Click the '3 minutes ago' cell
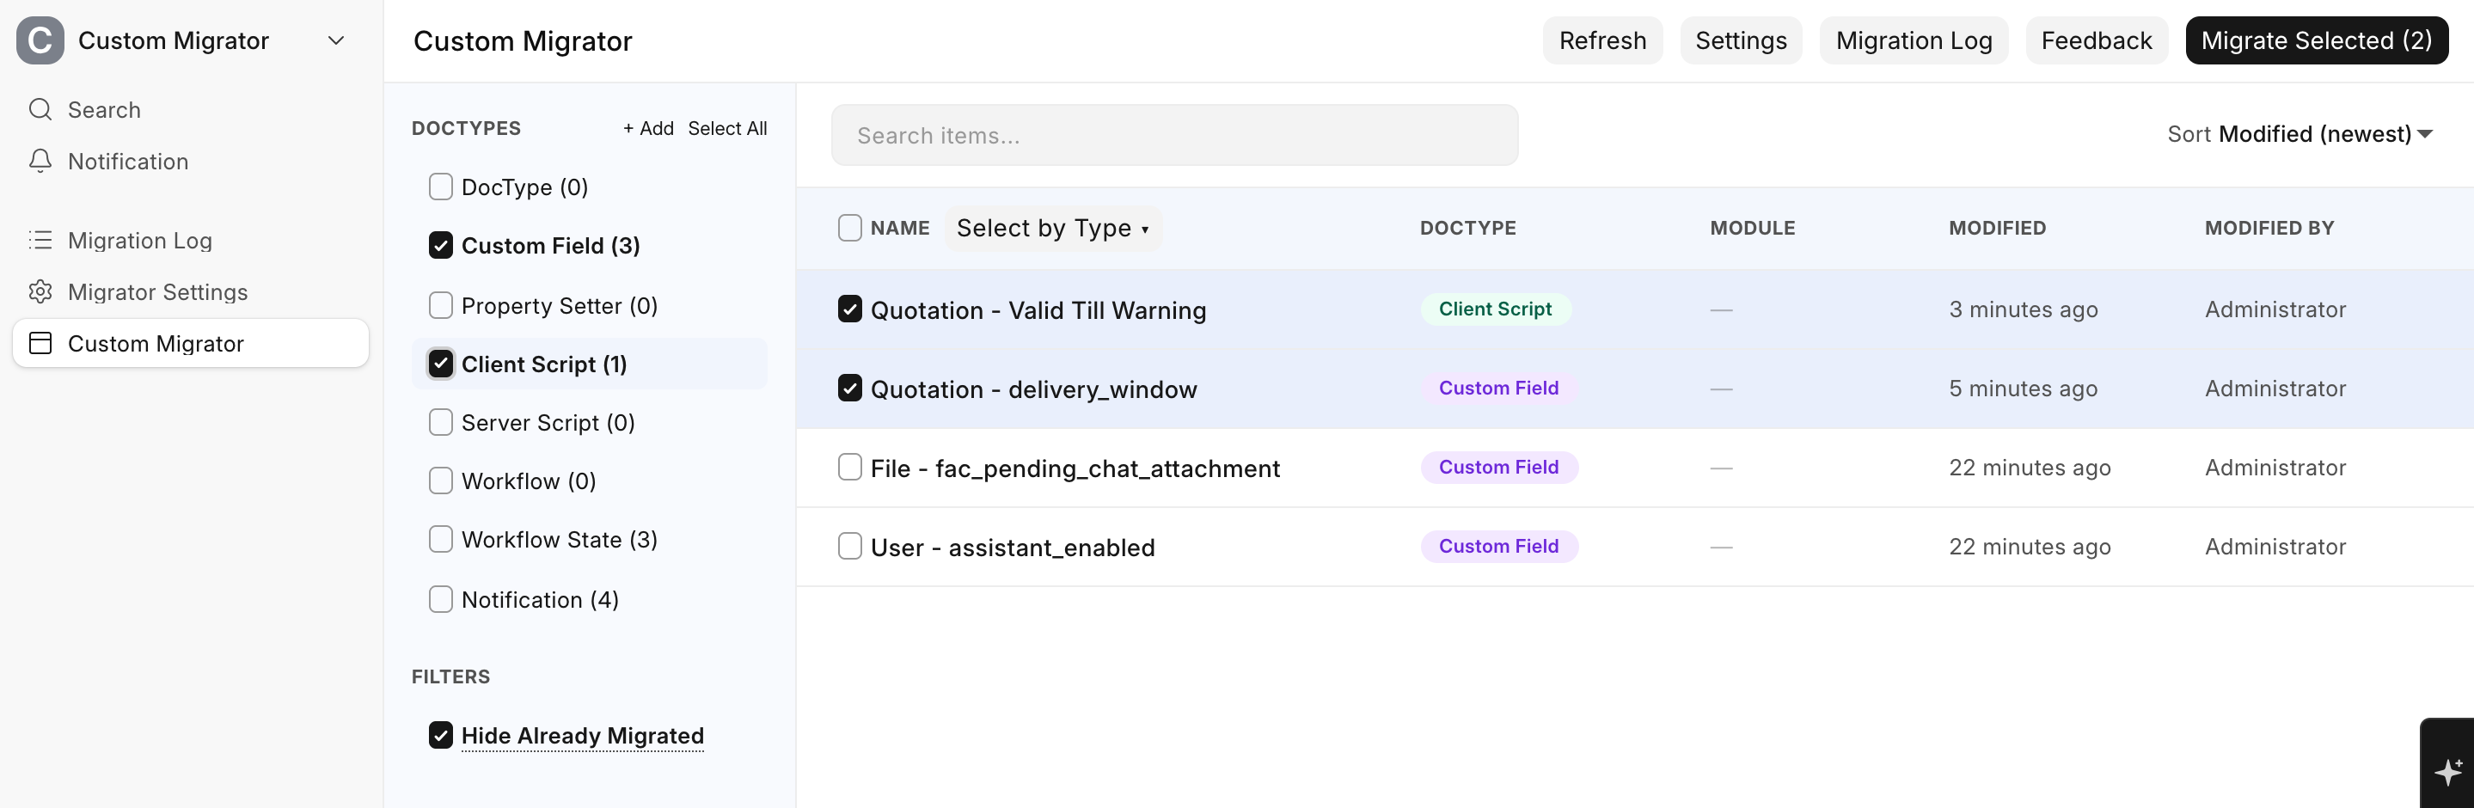The height and width of the screenshot is (808, 2474). click(2023, 309)
